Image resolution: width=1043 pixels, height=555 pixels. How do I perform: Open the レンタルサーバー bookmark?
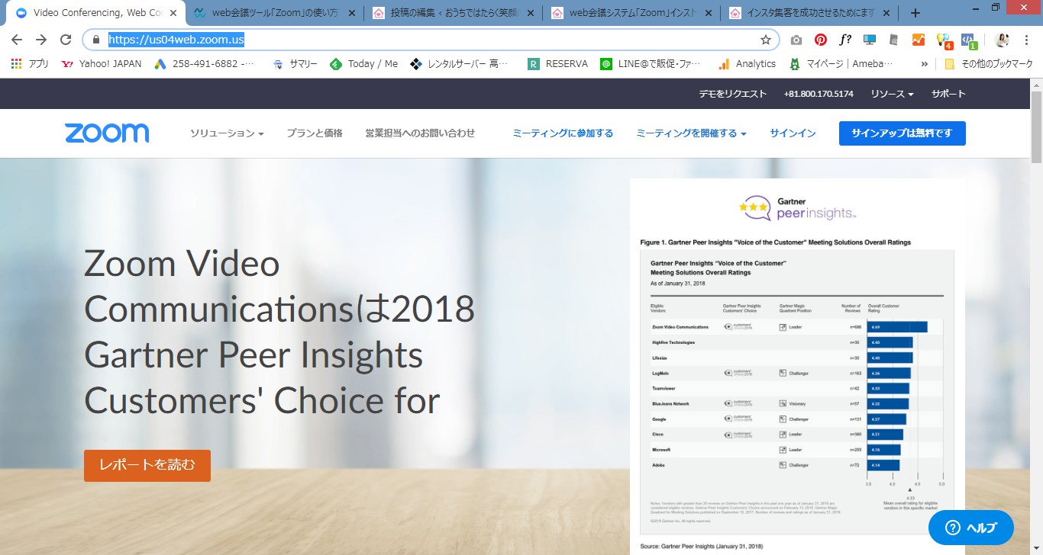[x=459, y=64]
